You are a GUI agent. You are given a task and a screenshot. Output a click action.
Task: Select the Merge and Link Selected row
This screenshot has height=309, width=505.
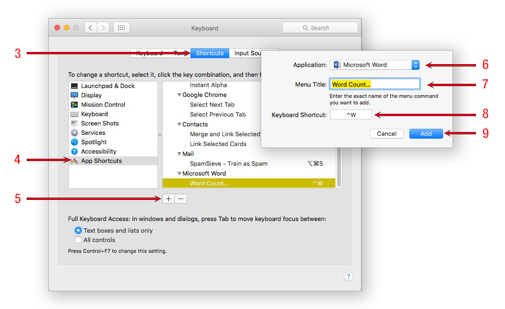point(225,134)
